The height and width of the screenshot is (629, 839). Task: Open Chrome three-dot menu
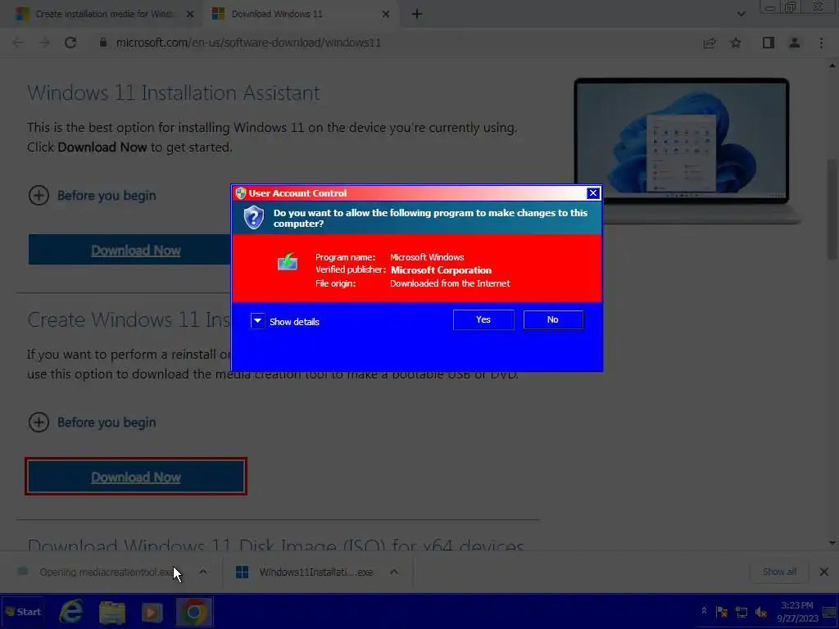click(x=821, y=43)
